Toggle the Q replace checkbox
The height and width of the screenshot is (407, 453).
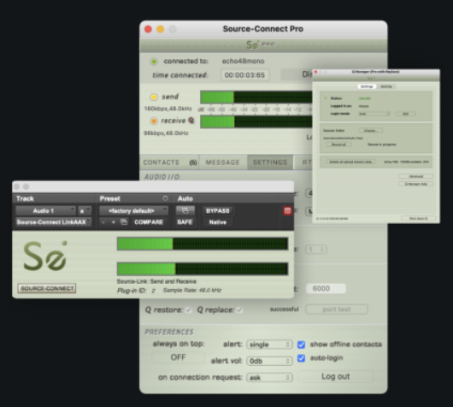pos(239,310)
